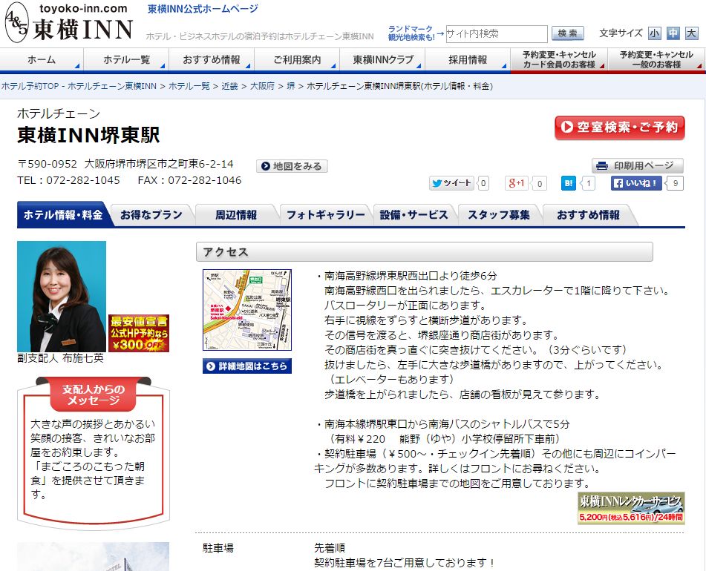The image size is (706, 571).
Task: Switch to the 設備・サービス tab
Action: (414, 215)
